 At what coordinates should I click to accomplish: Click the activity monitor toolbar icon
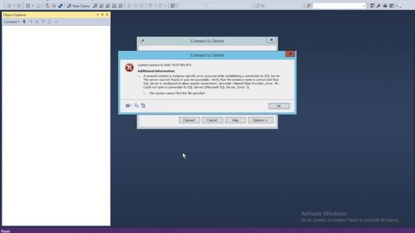(x=173, y=6)
